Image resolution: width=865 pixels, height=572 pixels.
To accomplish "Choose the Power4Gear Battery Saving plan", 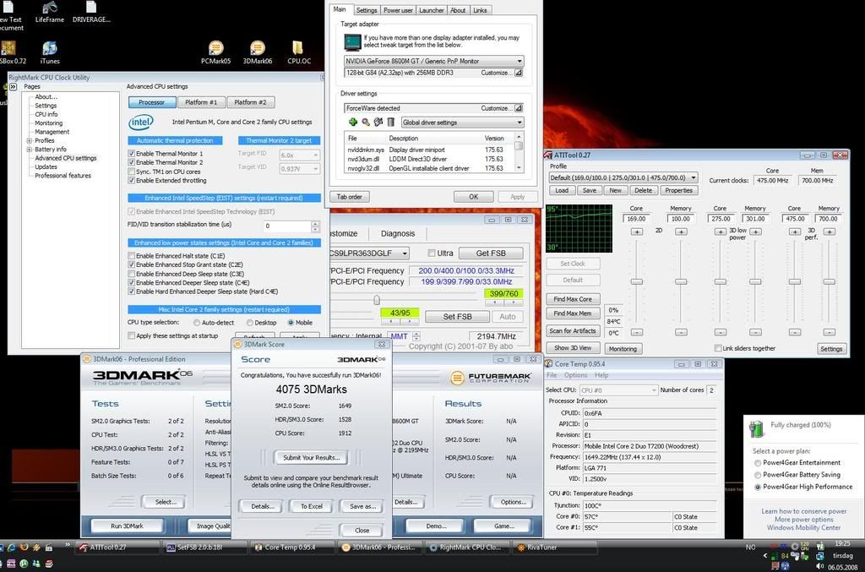I will coord(758,475).
